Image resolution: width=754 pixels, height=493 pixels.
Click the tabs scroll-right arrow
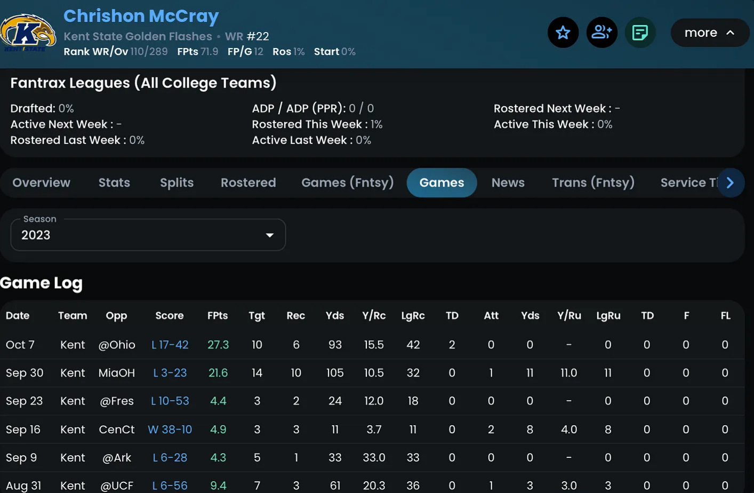tap(730, 182)
